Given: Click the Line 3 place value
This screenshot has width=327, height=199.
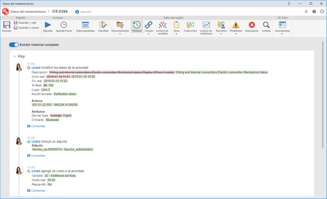Looking at the screenshot, I should click(46, 89).
